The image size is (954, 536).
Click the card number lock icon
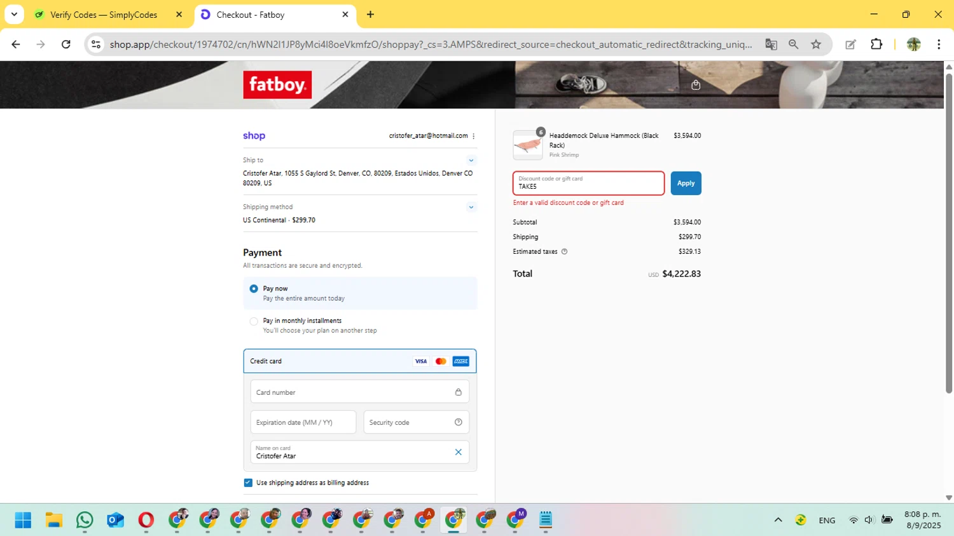coord(458,392)
